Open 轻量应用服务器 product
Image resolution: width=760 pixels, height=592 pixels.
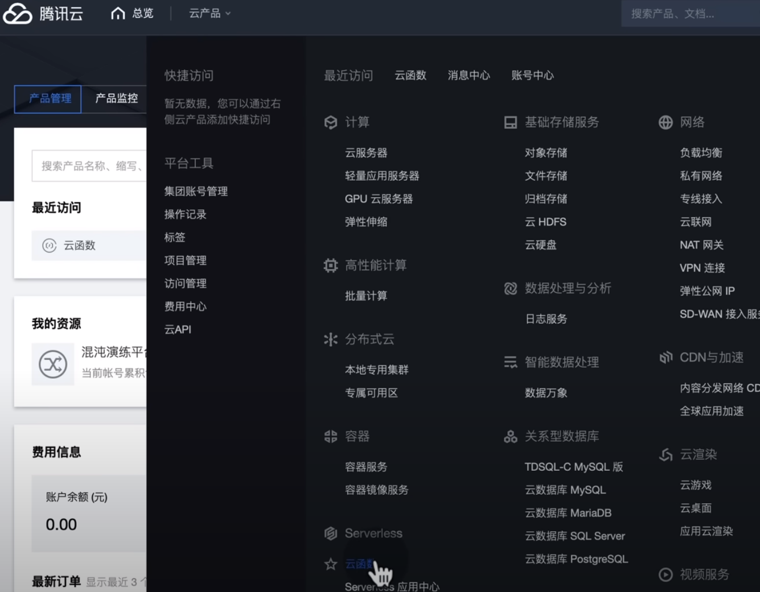pyautogui.click(x=382, y=176)
